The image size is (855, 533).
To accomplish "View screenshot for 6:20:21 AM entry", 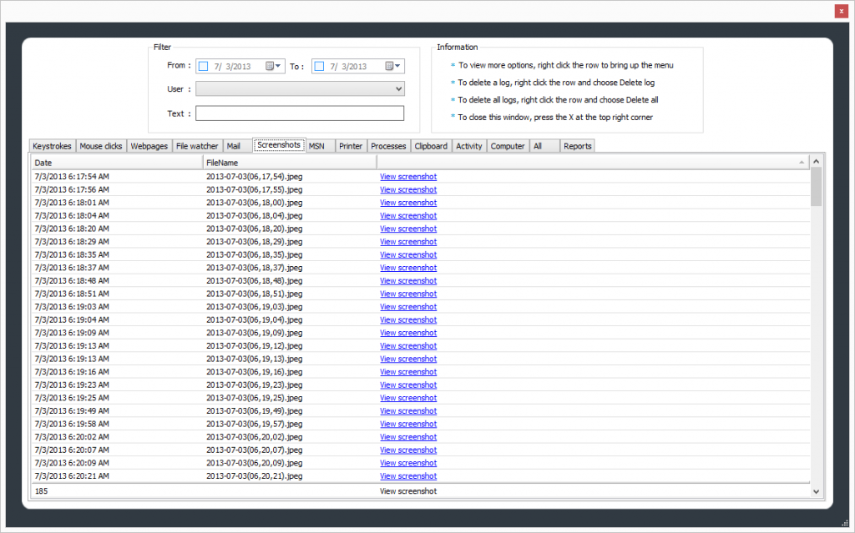I will [x=408, y=476].
